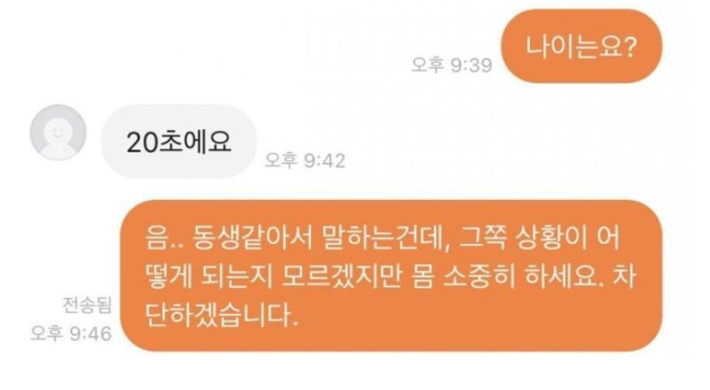The height and width of the screenshot is (390, 710).
Task: Click the question mark in '나이는요?'
Action: click(630, 47)
